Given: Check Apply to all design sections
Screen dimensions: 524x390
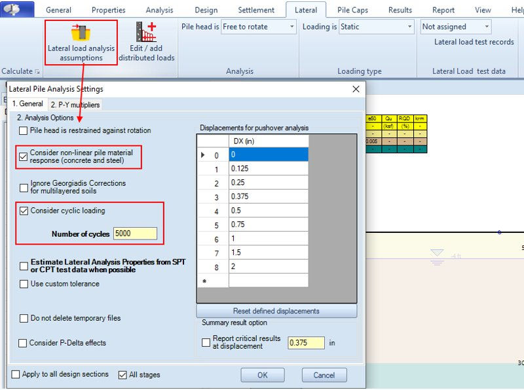Looking at the screenshot, I should tap(15, 374).
